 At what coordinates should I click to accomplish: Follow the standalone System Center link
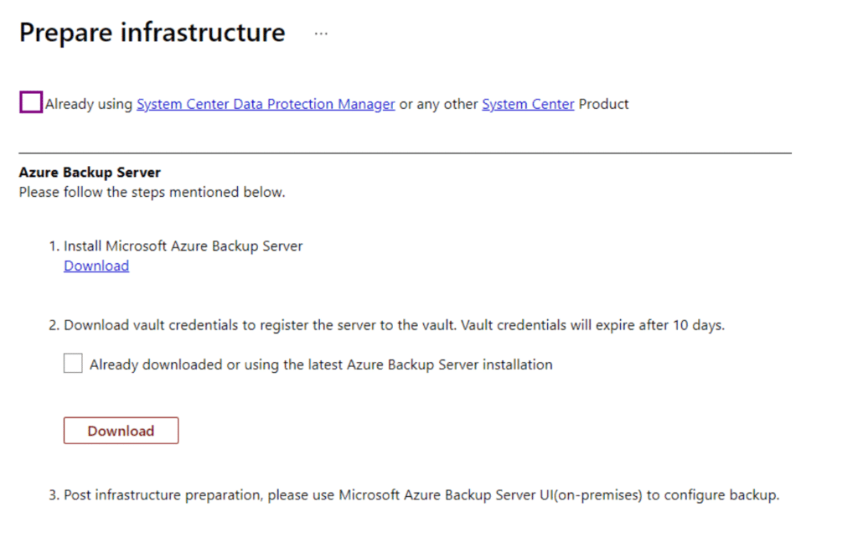tap(528, 104)
